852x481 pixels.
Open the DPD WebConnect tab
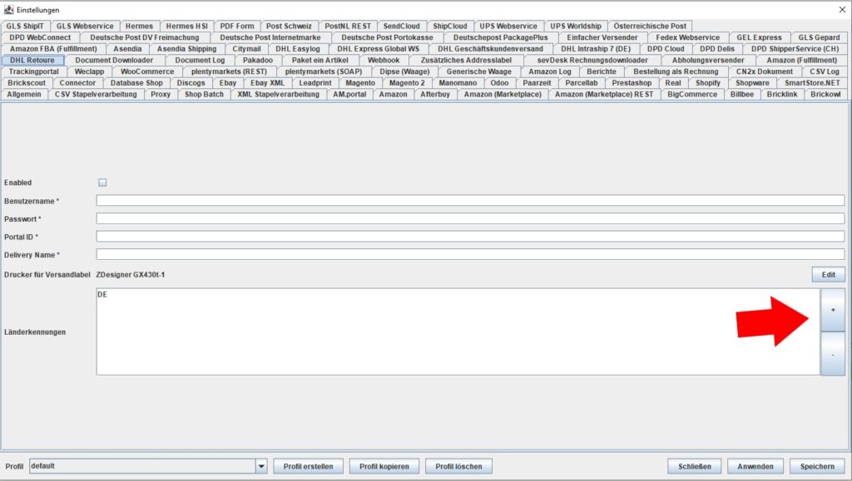tap(40, 37)
